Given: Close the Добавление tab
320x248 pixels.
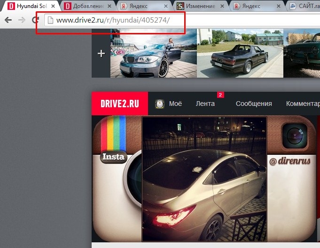Looking at the screenshot, I should click(109, 6).
